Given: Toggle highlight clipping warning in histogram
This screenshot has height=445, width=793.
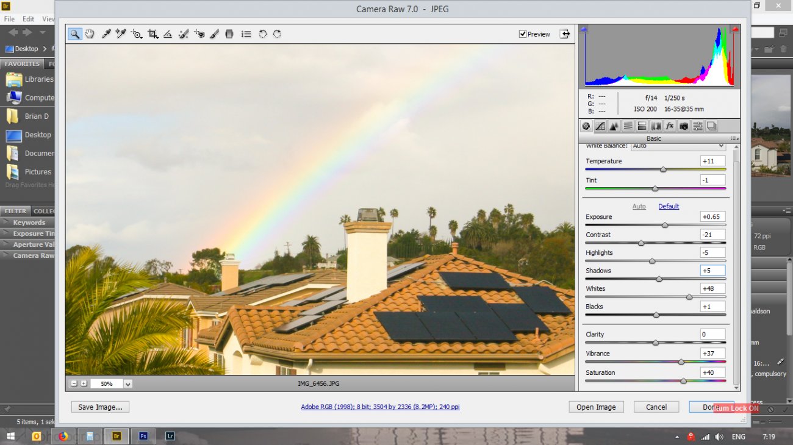Looking at the screenshot, I should point(735,29).
